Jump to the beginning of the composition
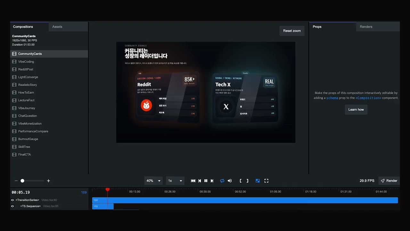The width and height of the screenshot is (410, 231). (193, 181)
